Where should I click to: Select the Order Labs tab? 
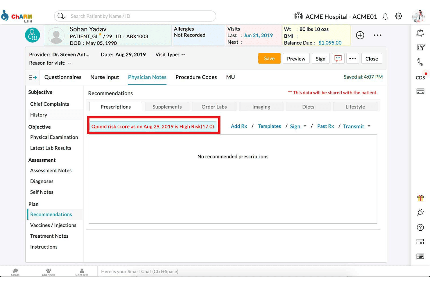pyautogui.click(x=214, y=107)
